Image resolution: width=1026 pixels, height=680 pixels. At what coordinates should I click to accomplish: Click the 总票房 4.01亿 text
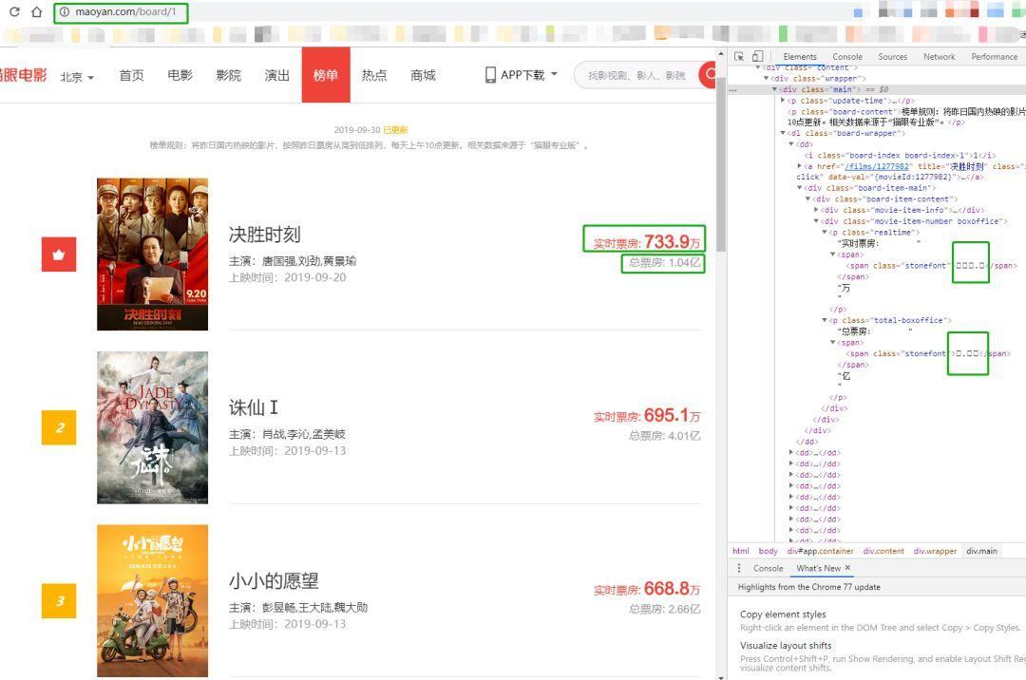pos(665,436)
